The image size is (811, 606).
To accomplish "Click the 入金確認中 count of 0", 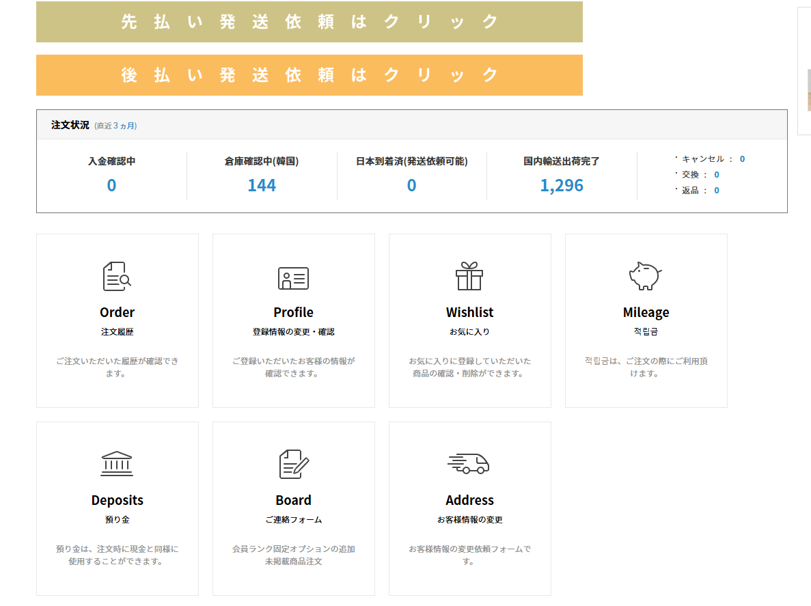I will pyautogui.click(x=111, y=185).
